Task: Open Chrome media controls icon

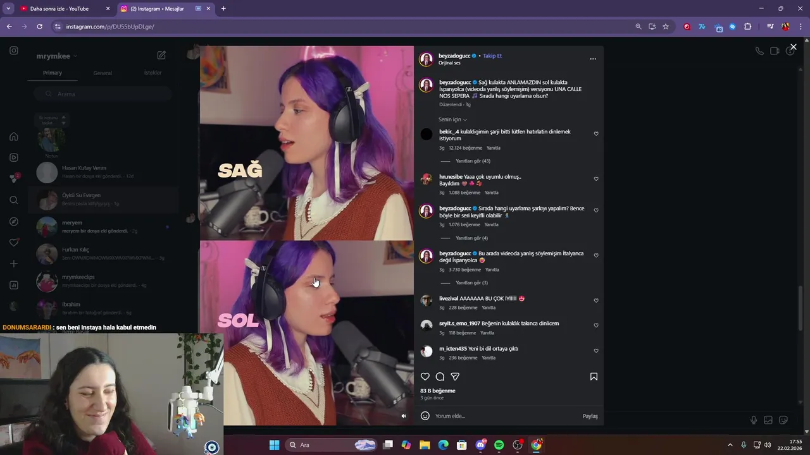Action: coord(770,27)
